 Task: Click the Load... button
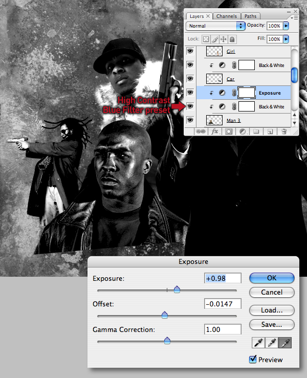point(272,310)
